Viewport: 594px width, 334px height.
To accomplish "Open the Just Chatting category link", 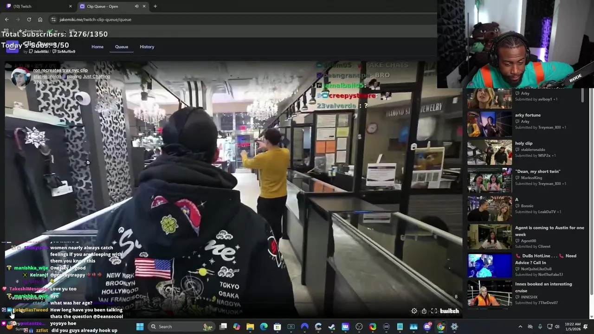I will click(97, 77).
